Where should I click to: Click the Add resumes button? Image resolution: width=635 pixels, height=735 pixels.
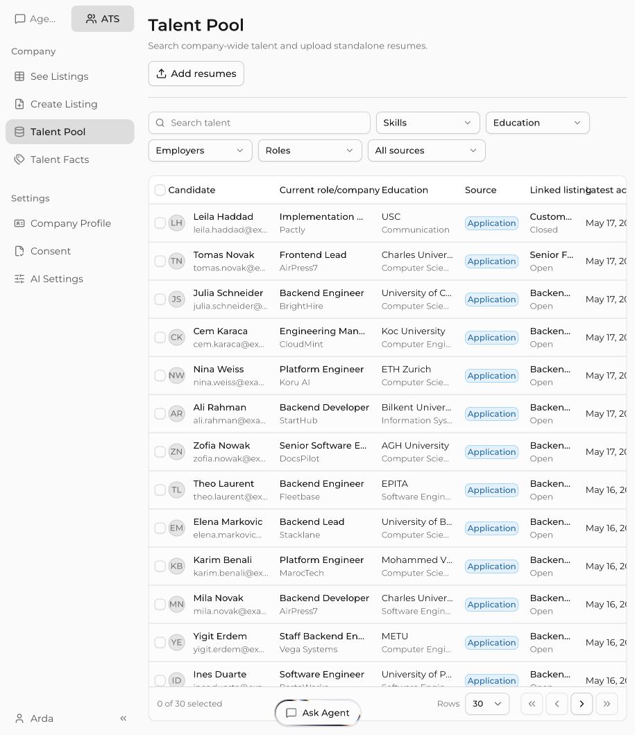pyautogui.click(x=196, y=73)
